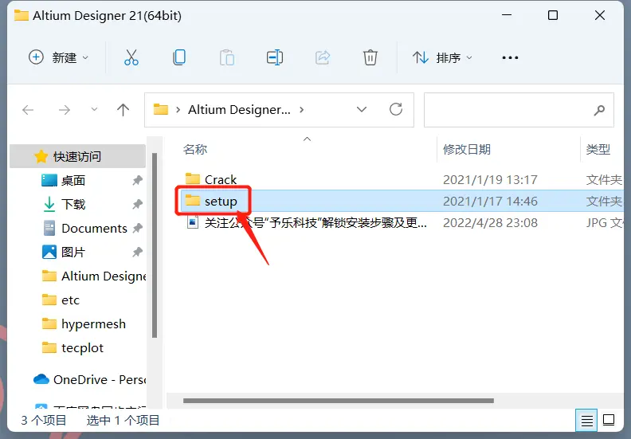The height and width of the screenshot is (439, 631).
Task: Open 桌面 in quick access
Action: 73,180
